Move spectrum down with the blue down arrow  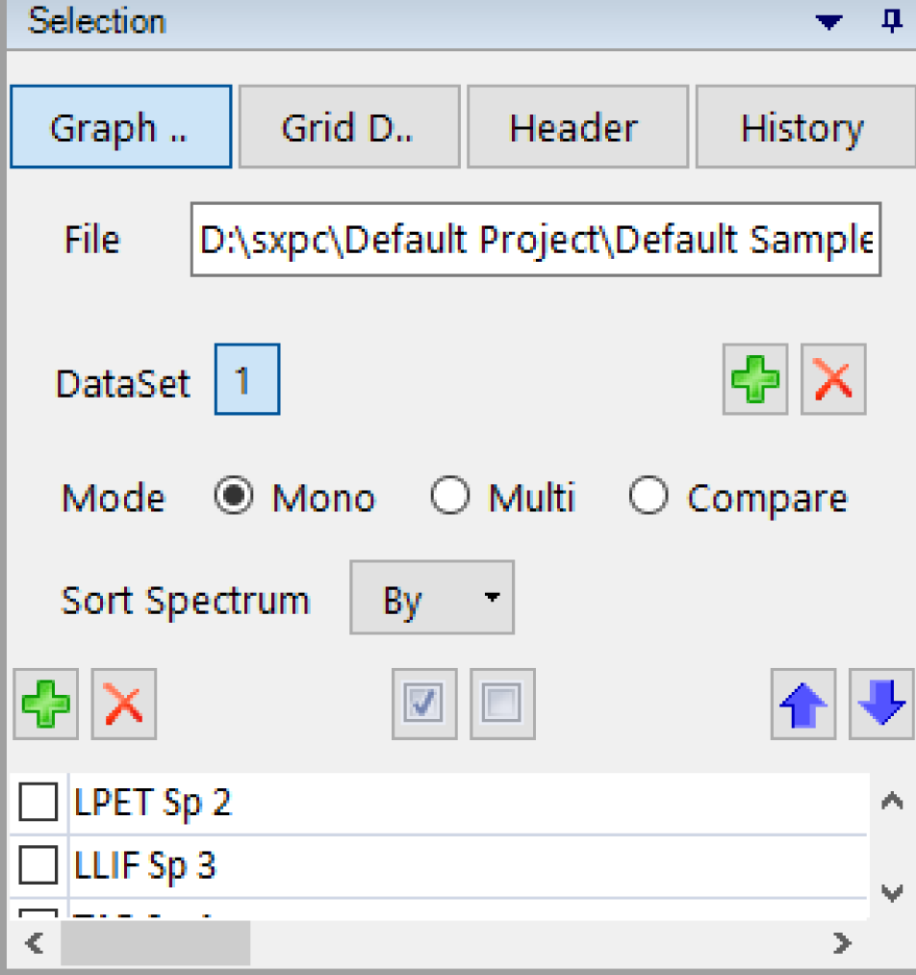[x=881, y=704]
